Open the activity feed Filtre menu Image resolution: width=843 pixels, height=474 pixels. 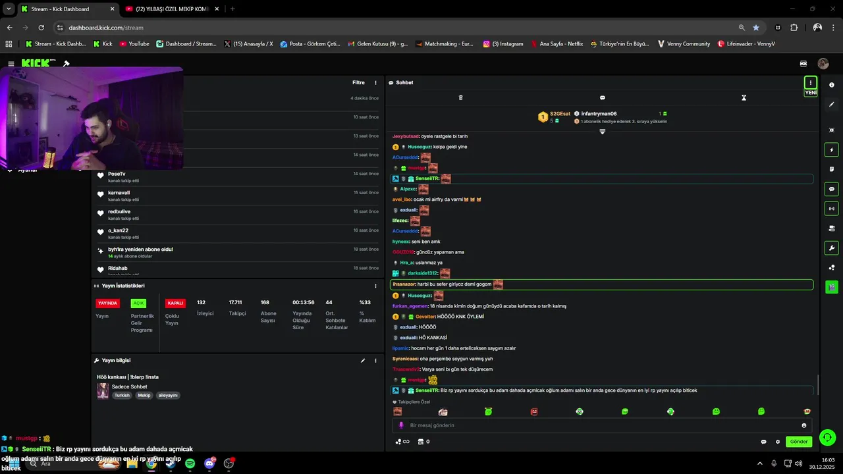(x=358, y=82)
